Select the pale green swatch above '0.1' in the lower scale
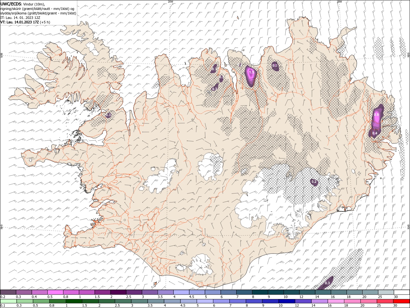410x308 pixels. 8,301
